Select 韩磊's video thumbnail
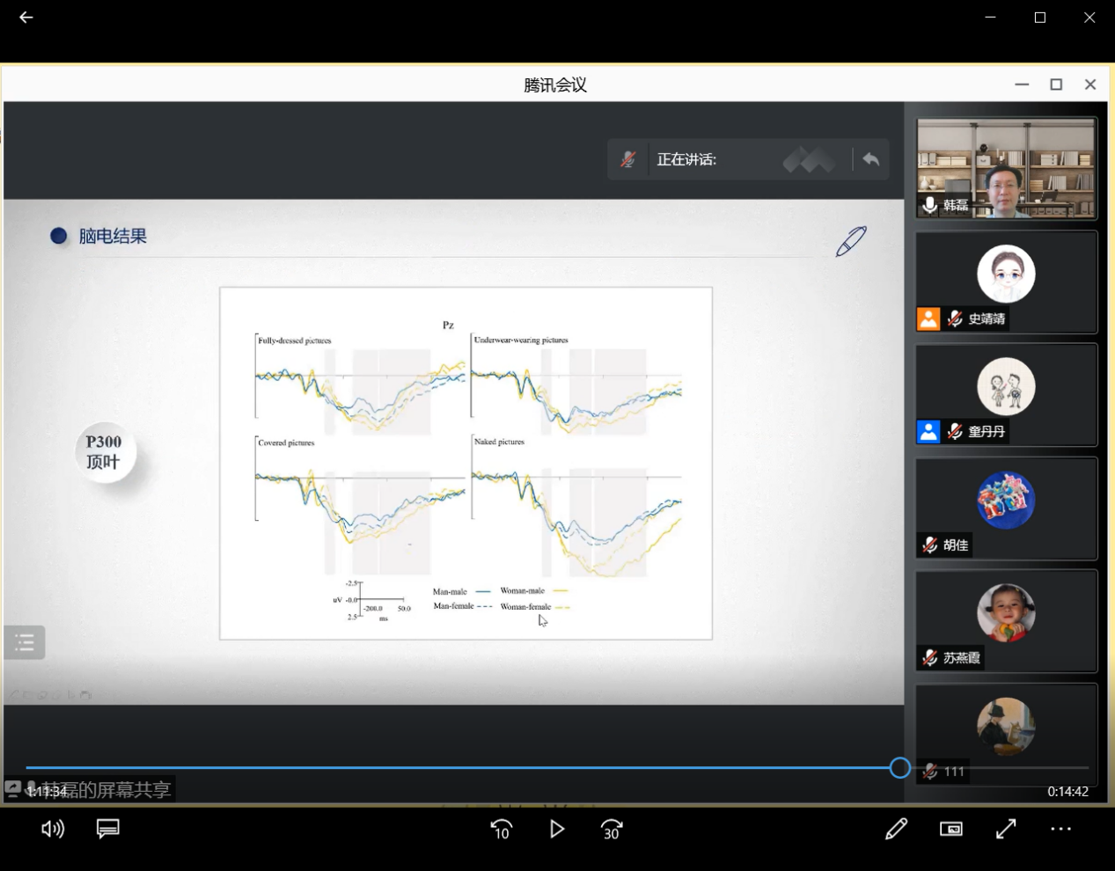This screenshot has width=1115, height=871. pos(1006,168)
